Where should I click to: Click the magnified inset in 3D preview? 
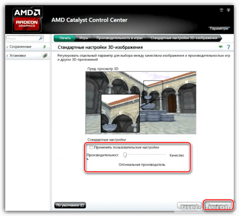click(120, 113)
